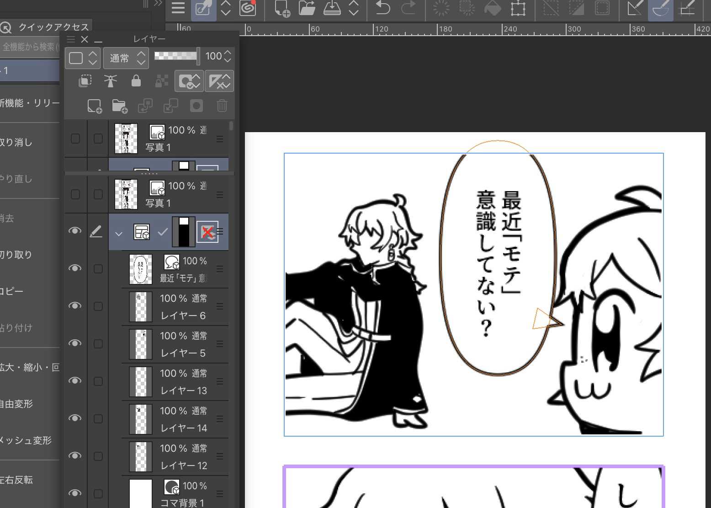Click the Save icon in command bar
This screenshot has height=508, width=711.
(x=332, y=8)
